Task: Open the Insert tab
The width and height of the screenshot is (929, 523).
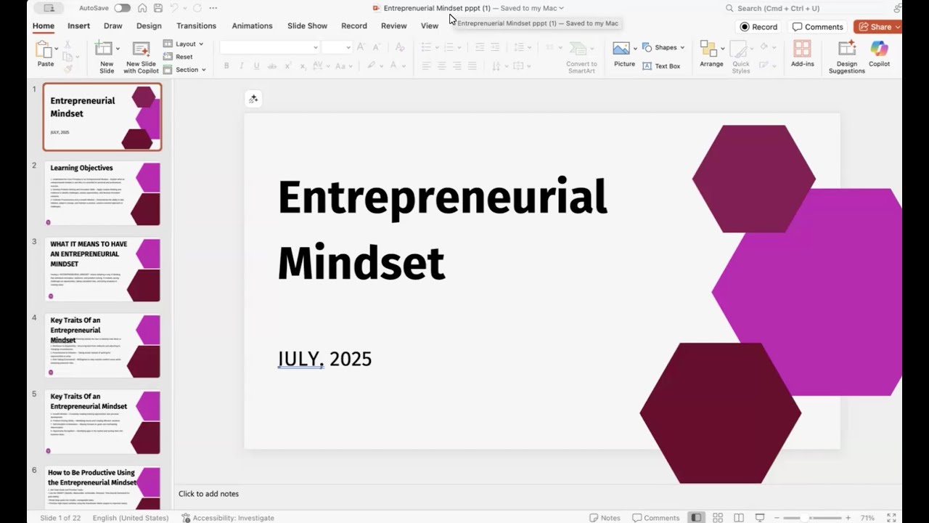Action: coord(78,25)
